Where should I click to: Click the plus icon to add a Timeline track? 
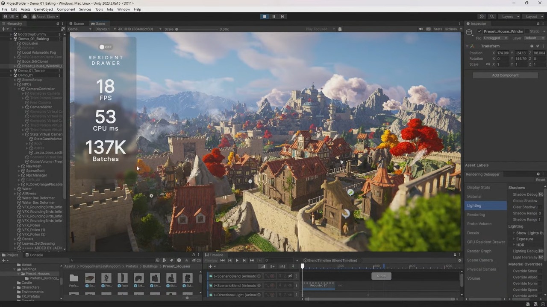210,266
